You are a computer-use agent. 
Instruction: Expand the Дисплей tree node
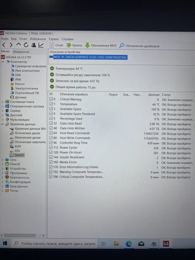click(2, 115)
